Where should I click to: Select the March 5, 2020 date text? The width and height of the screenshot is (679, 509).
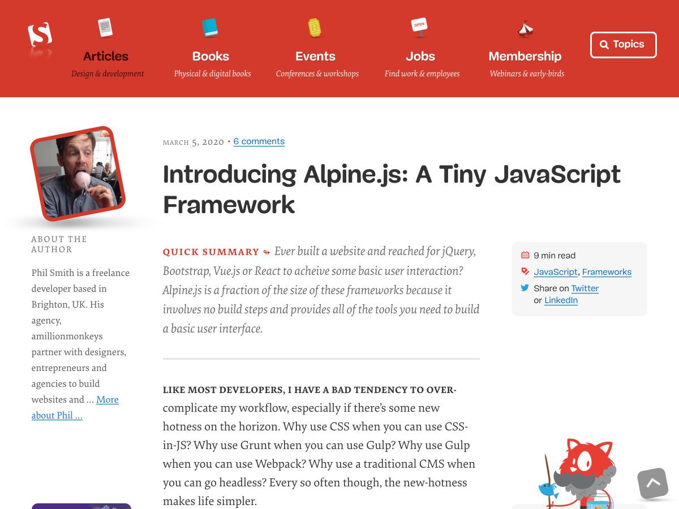[x=194, y=142]
